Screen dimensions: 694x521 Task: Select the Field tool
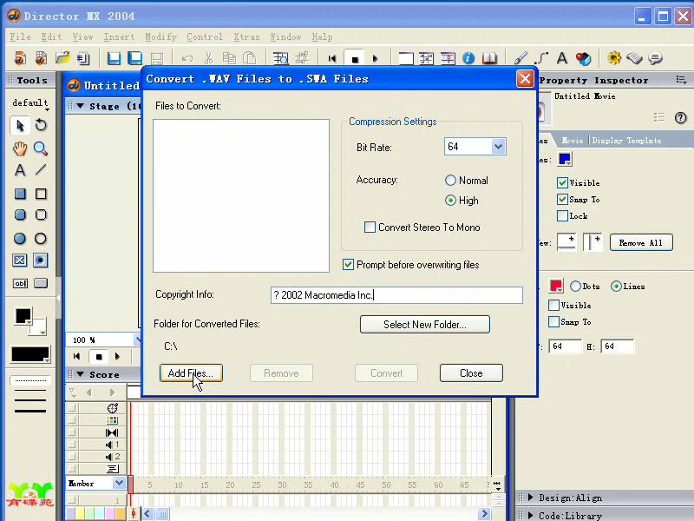pyautogui.click(x=20, y=283)
